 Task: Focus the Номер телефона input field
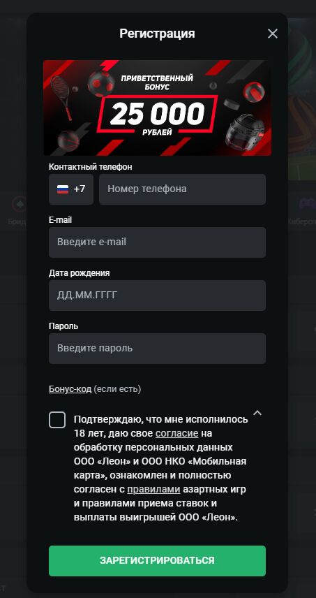click(x=182, y=189)
